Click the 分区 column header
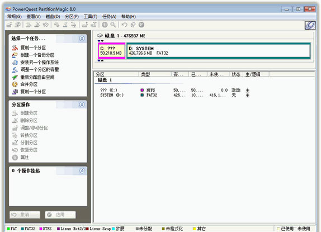The height and width of the screenshot is (232, 321). coord(116,74)
